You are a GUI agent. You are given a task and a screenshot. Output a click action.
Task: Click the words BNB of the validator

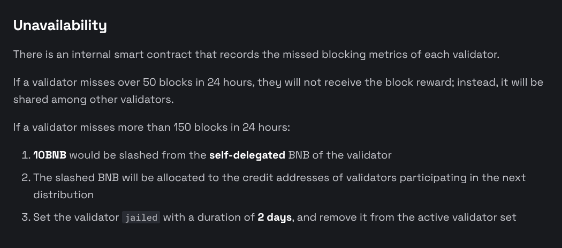340,155
